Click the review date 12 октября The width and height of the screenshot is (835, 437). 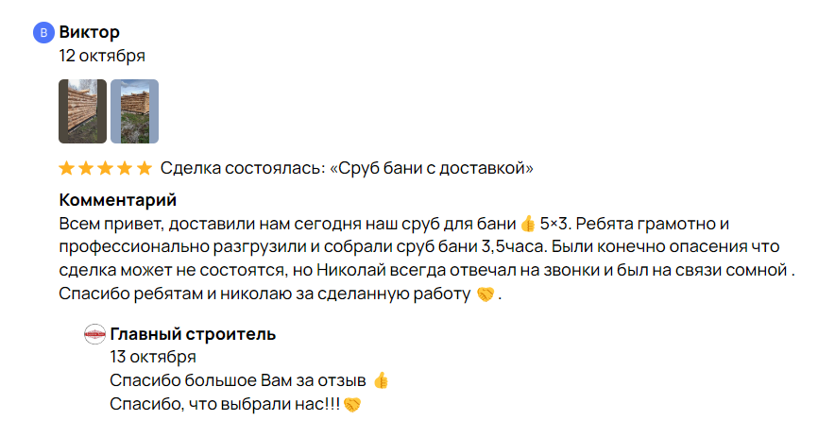[x=102, y=56]
